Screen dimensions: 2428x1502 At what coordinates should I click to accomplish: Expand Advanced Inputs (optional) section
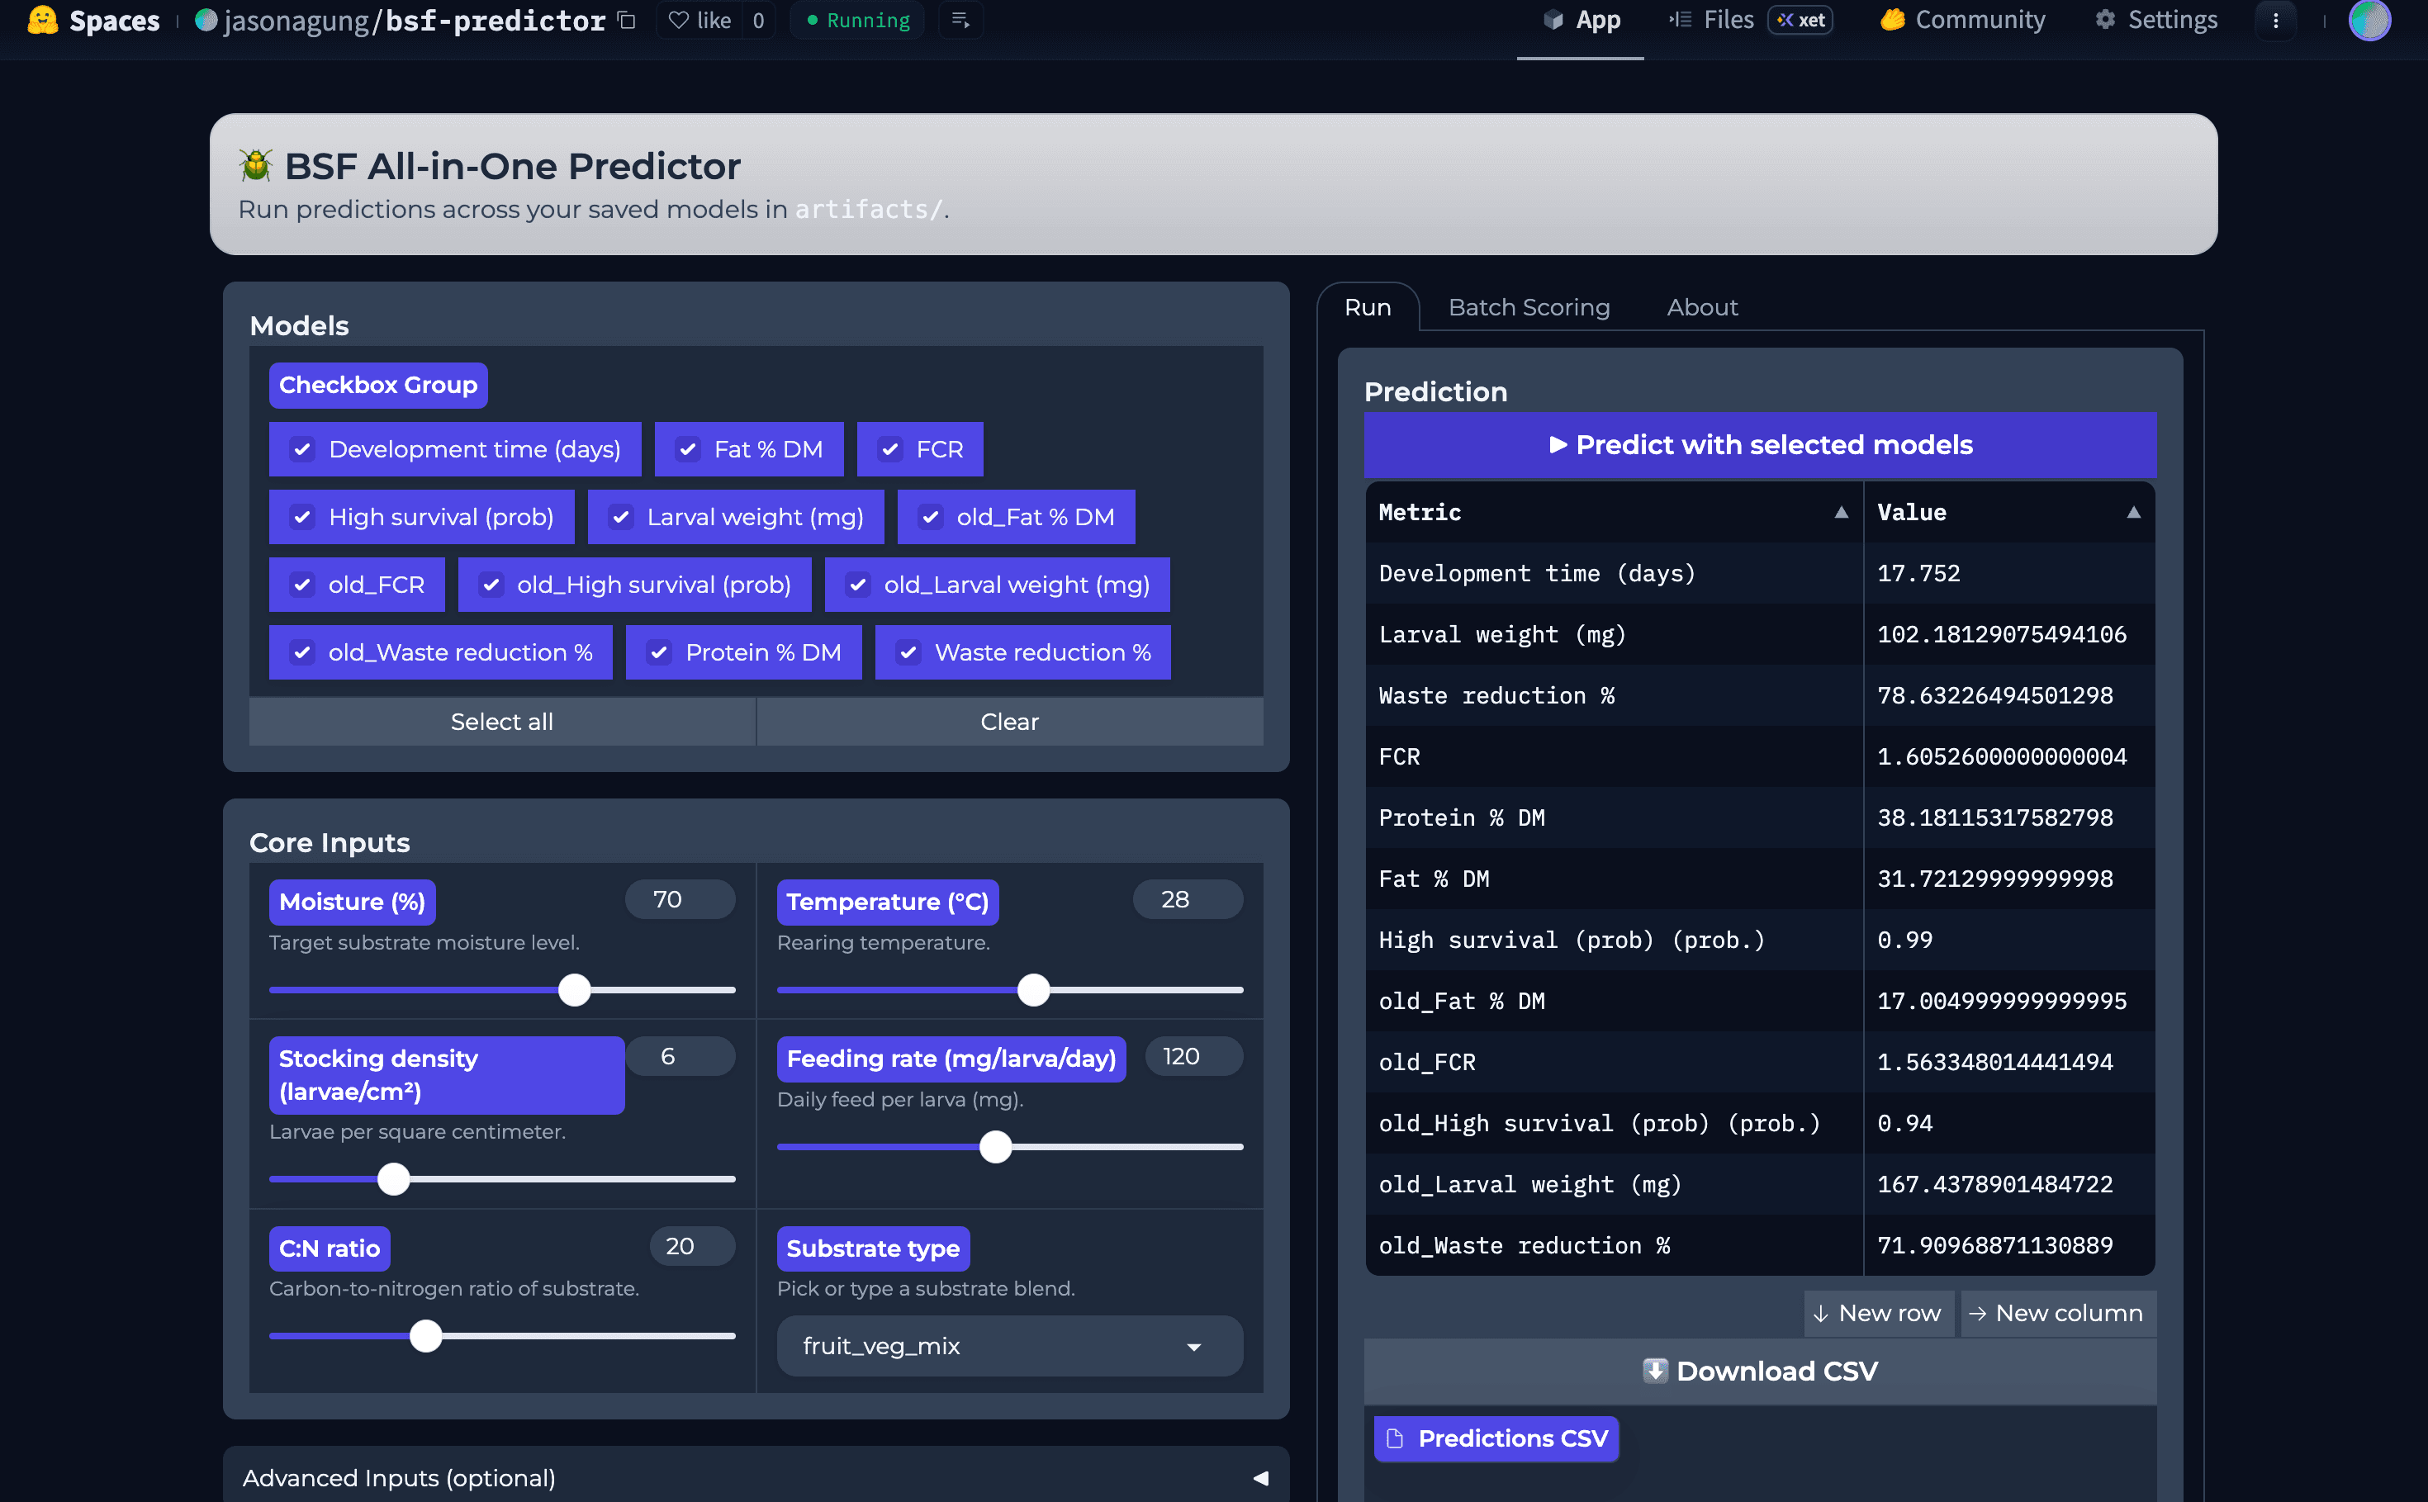[756, 1478]
